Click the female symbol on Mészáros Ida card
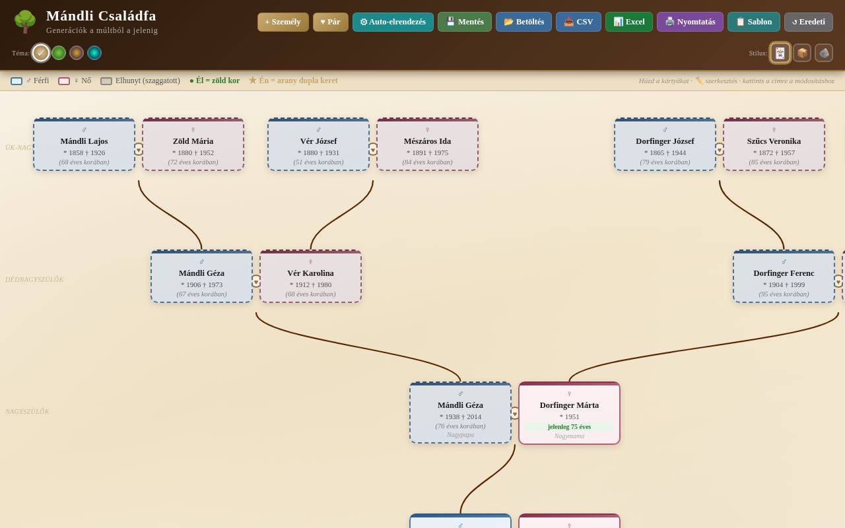 click(x=427, y=130)
